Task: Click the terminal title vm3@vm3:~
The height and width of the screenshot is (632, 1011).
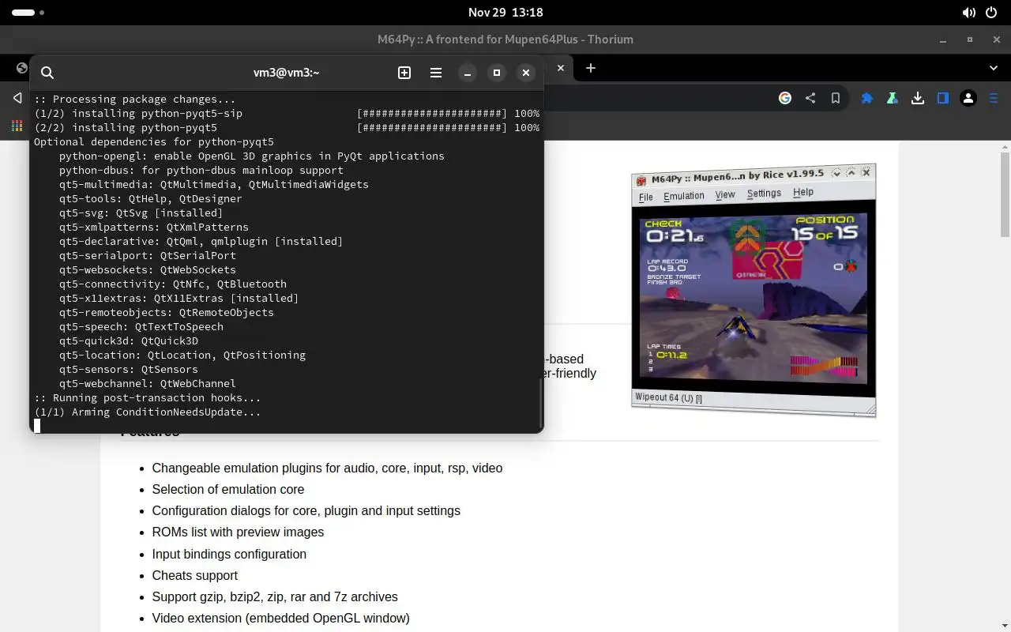Action: click(x=286, y=73)
